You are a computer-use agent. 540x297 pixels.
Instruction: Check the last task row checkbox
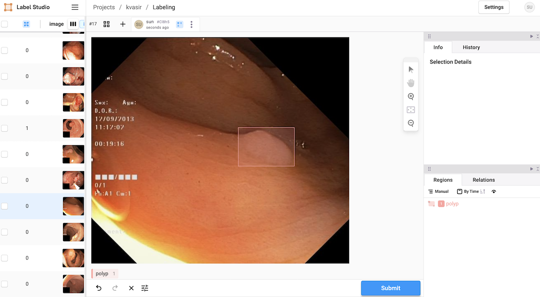click(x=4, y=284)
